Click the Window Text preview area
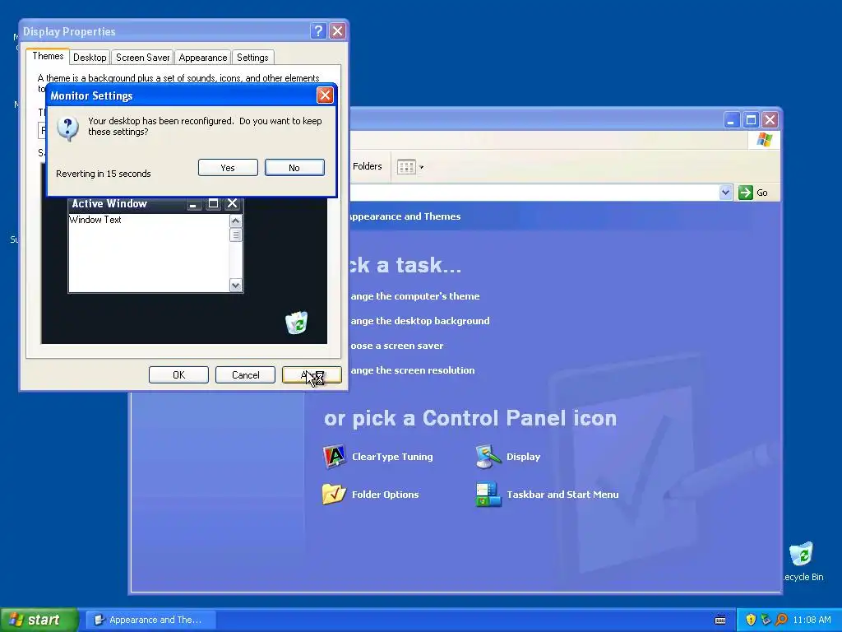Image resolution: width=842 pixels, height=632 pixels. click(149, 253)
